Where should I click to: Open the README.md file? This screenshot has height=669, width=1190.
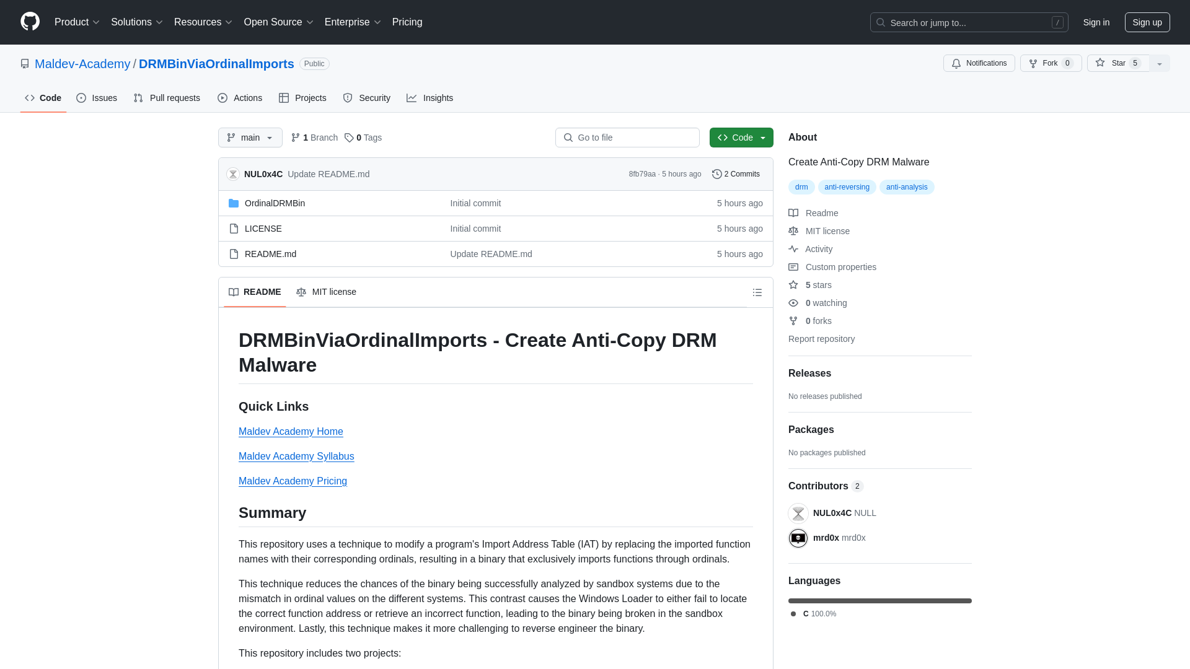[x=270, y=254]
